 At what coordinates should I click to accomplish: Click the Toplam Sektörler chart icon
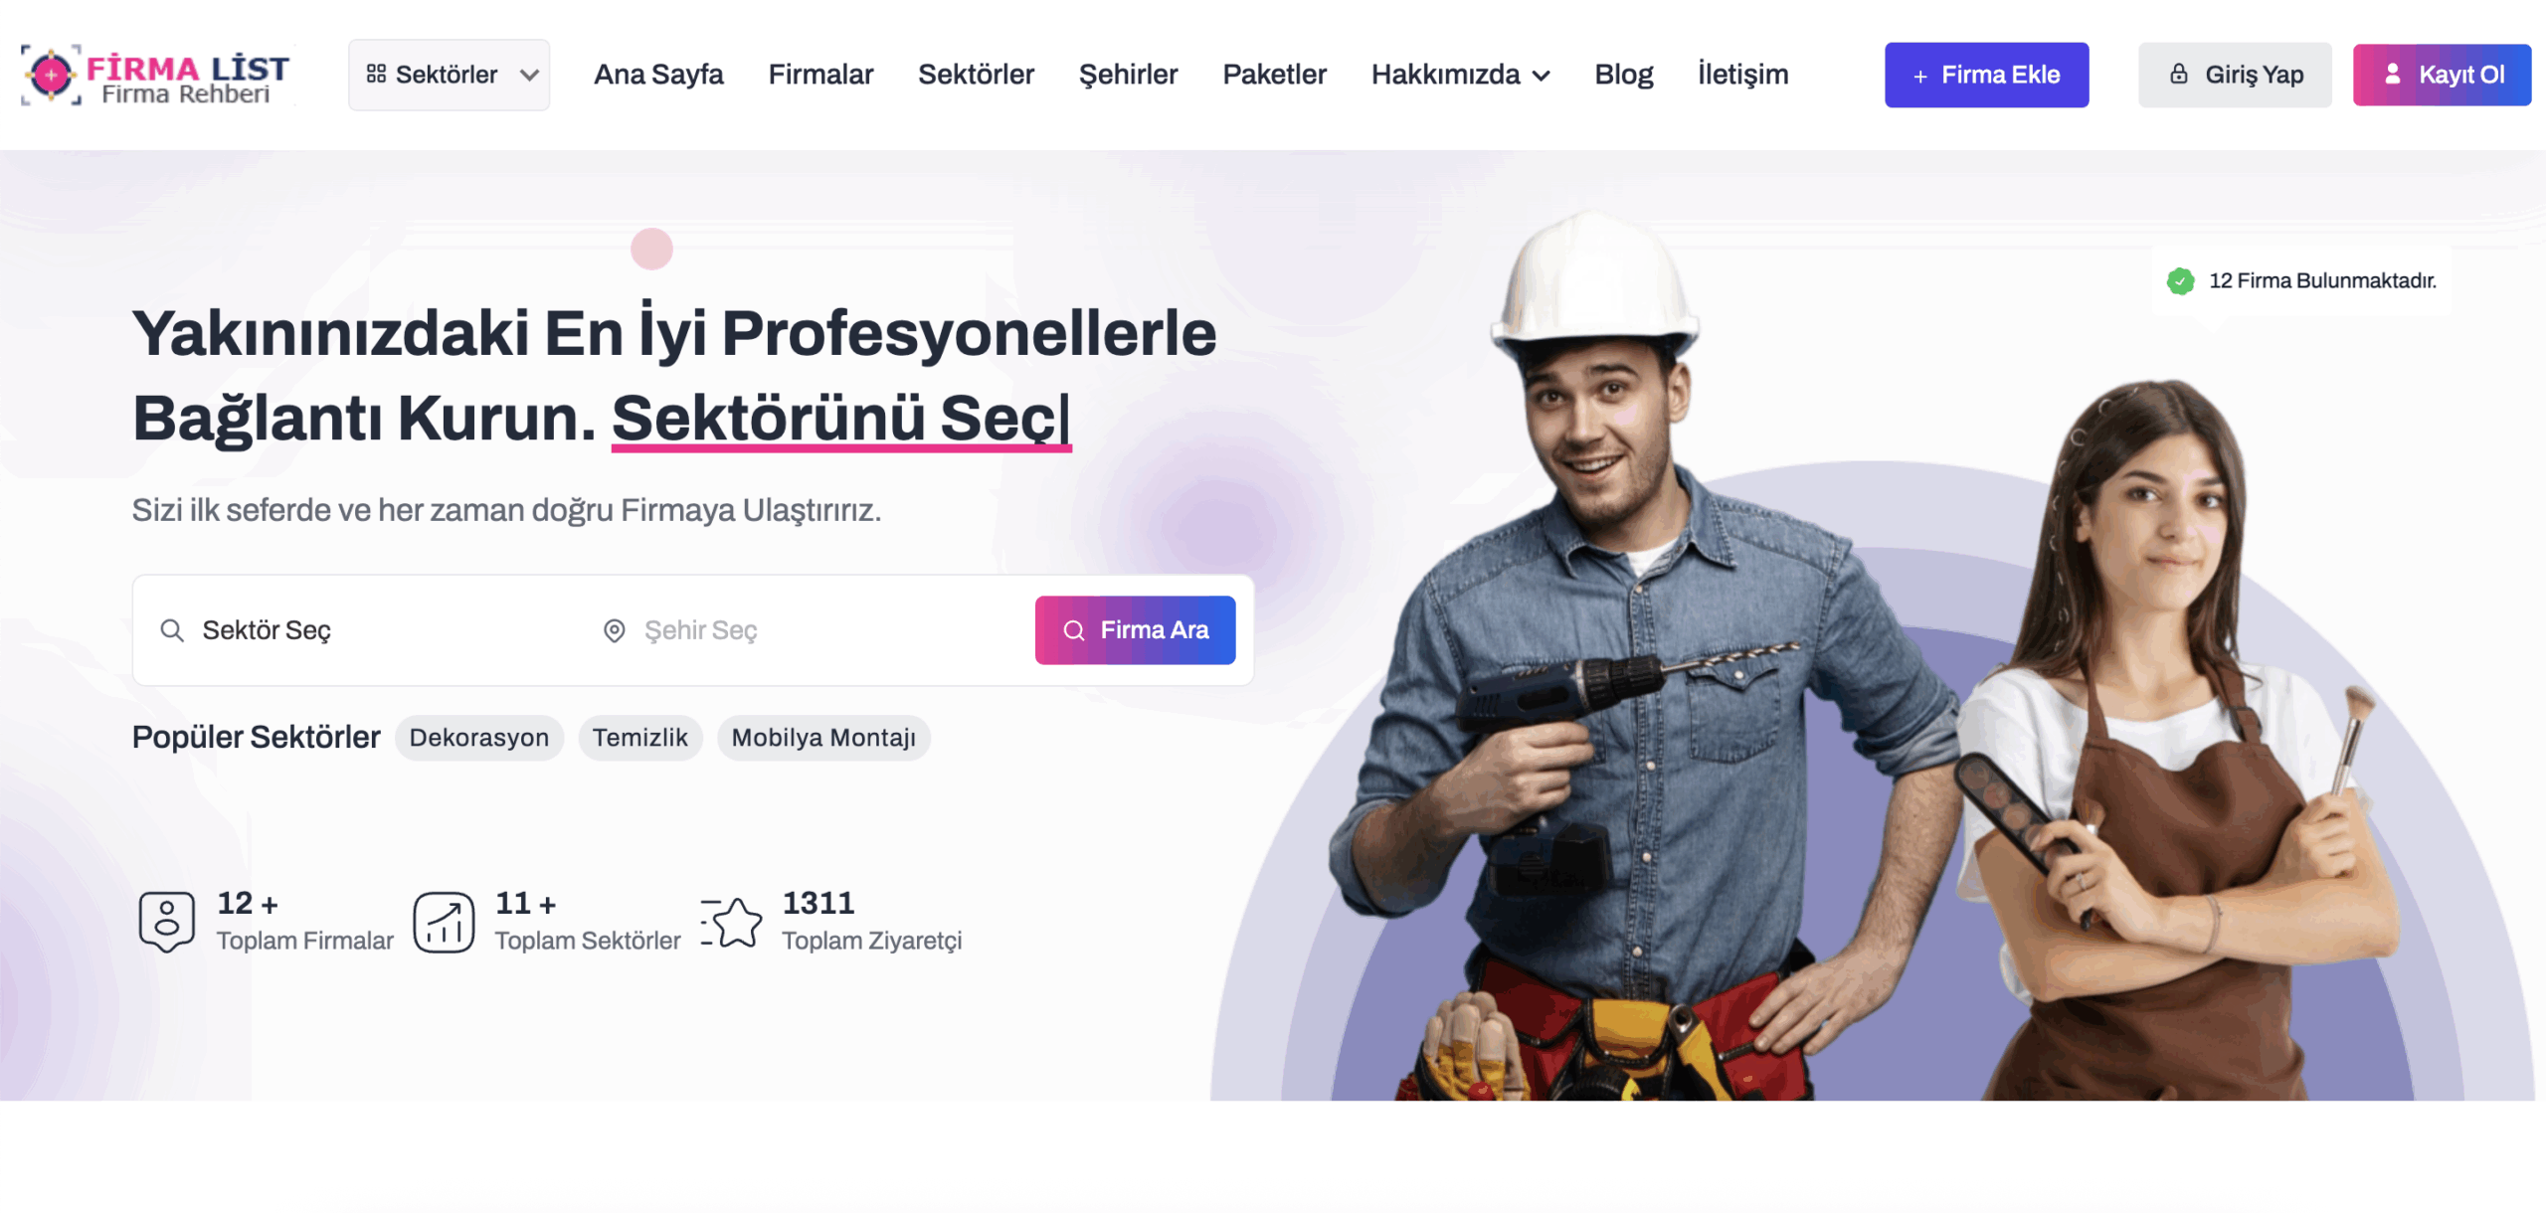(444, 922)
